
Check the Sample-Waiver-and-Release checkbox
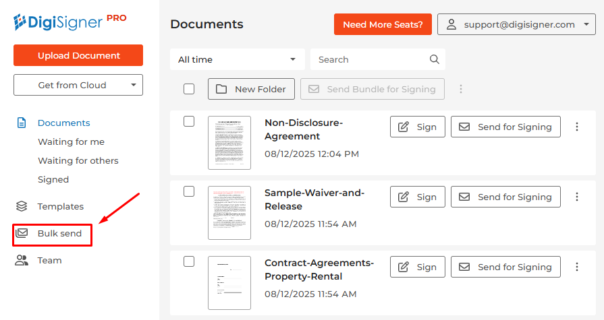(x=189, y=191)
